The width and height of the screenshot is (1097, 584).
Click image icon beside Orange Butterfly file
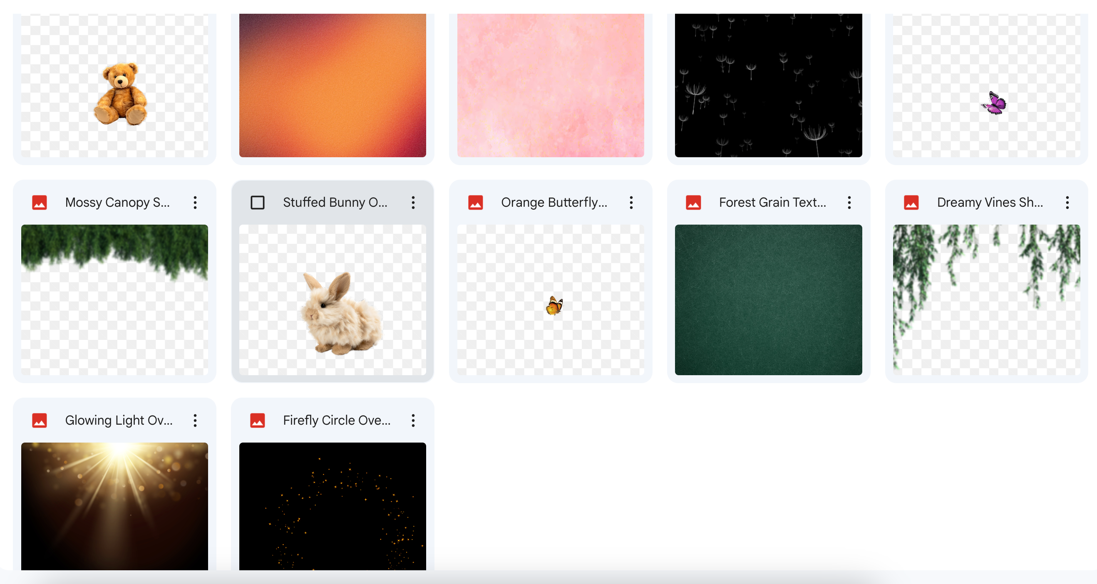coord(475,203)
